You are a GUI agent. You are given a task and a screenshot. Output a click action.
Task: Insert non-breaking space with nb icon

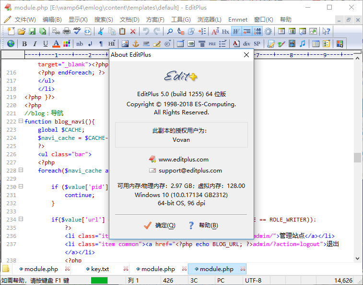click(x=80, y=43)
